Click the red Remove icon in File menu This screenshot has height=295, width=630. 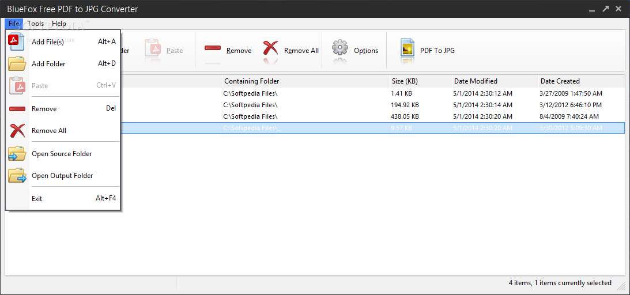17,109
